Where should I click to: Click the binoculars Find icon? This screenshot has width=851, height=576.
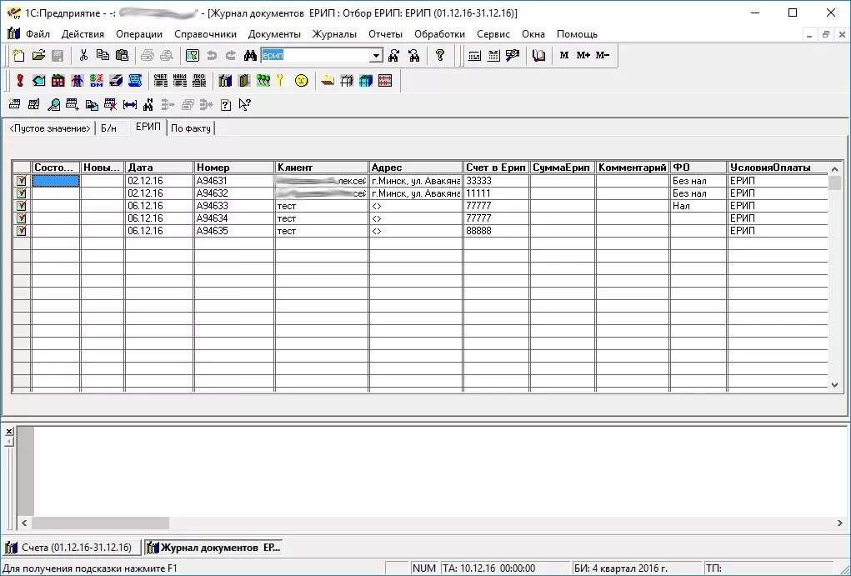point(250,55)
